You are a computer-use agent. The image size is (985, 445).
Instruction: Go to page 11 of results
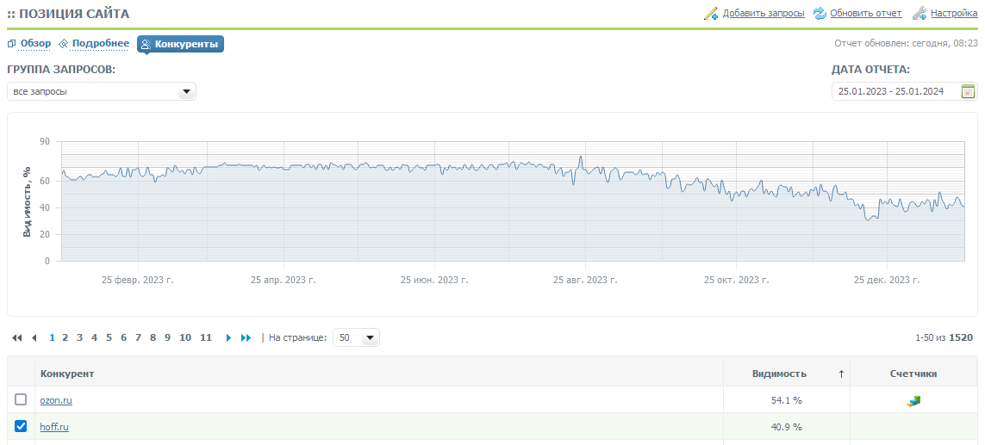(x=205, y=338)
